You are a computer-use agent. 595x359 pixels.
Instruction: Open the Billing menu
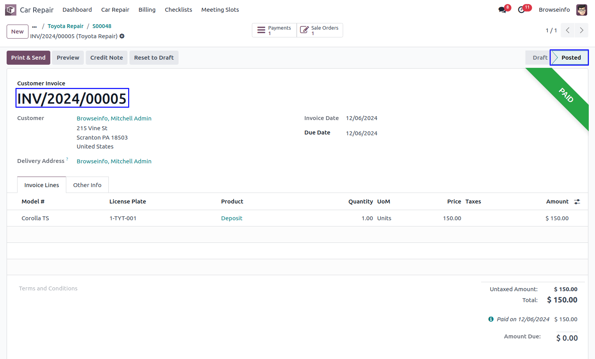click(147, 10)
